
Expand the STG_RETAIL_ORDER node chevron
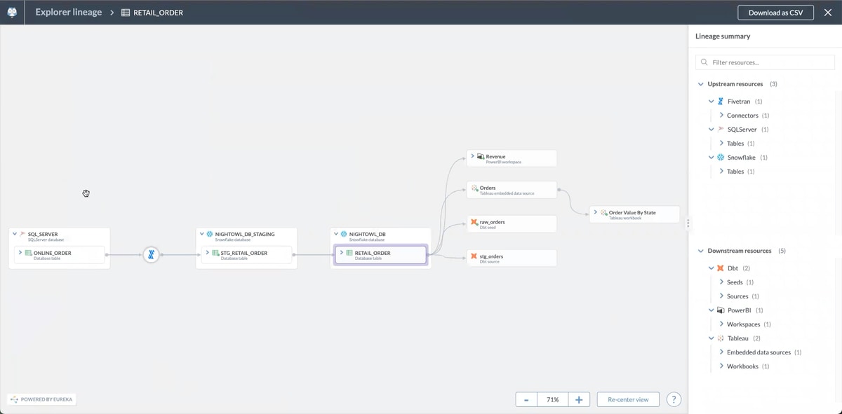pos(208,252)
